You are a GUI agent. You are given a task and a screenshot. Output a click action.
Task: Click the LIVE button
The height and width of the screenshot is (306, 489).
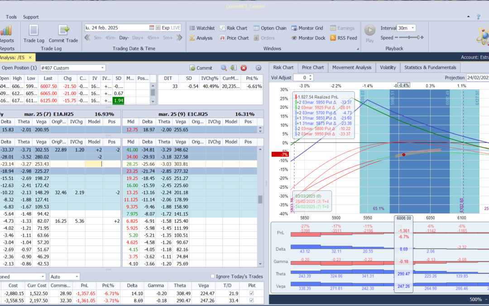(176, 28)
